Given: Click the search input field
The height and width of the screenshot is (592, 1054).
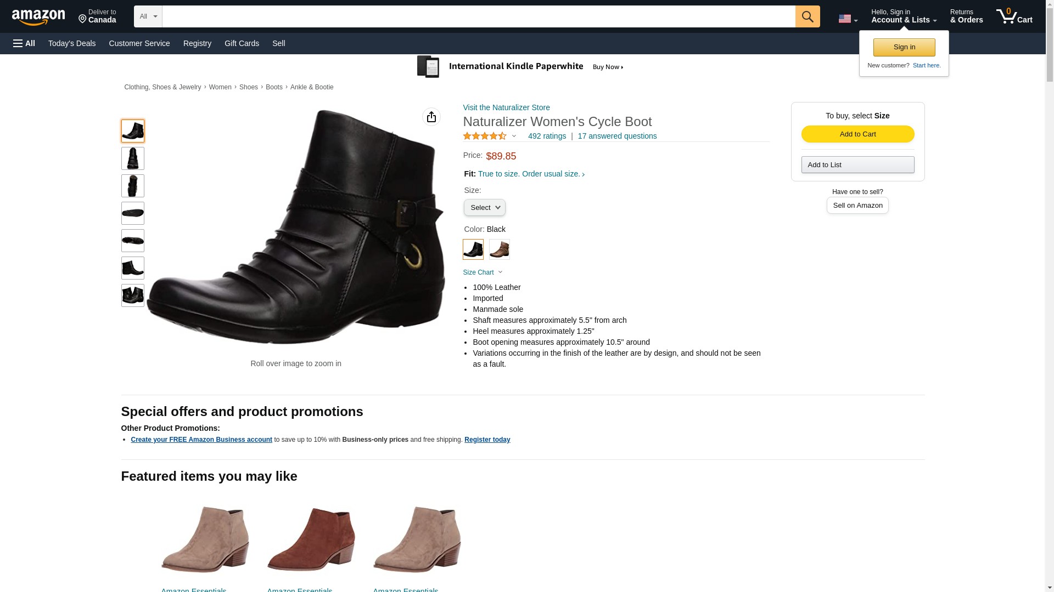Looking at the screenshot, I should pos(478,16).
